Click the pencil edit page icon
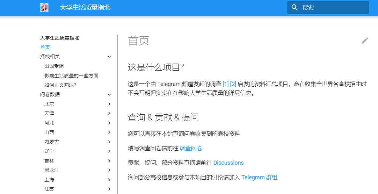 coord(365,40)
